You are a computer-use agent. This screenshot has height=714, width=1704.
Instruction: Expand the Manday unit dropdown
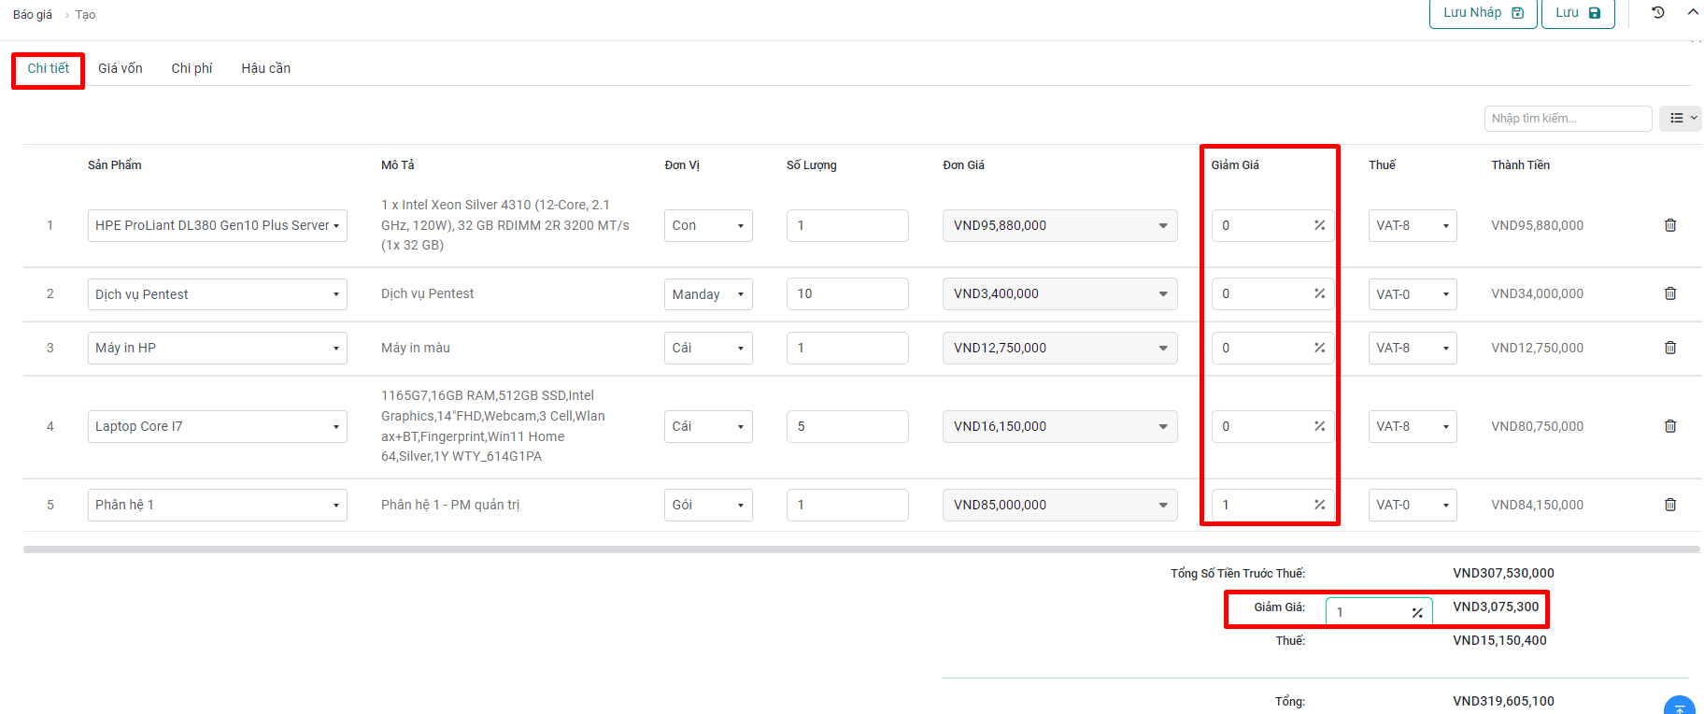[x=708, y=294]
